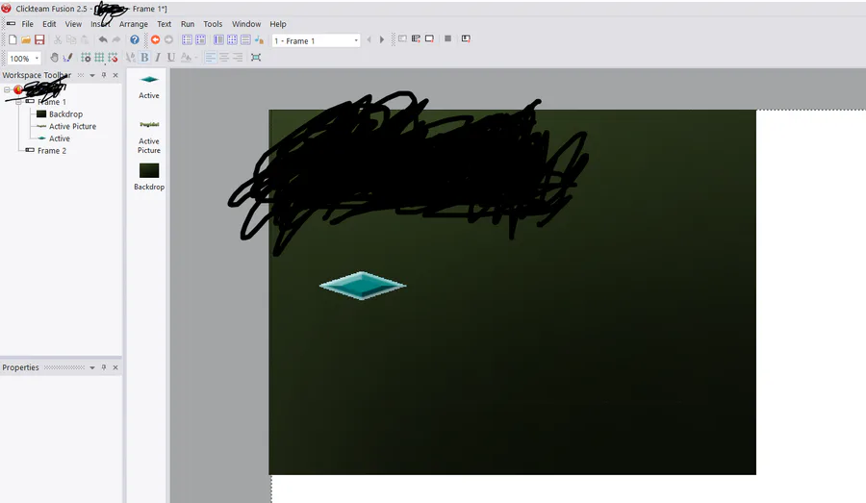Toggle Underline formatting
The height and width of the screenshot is (503, 866).
(170, 58)
